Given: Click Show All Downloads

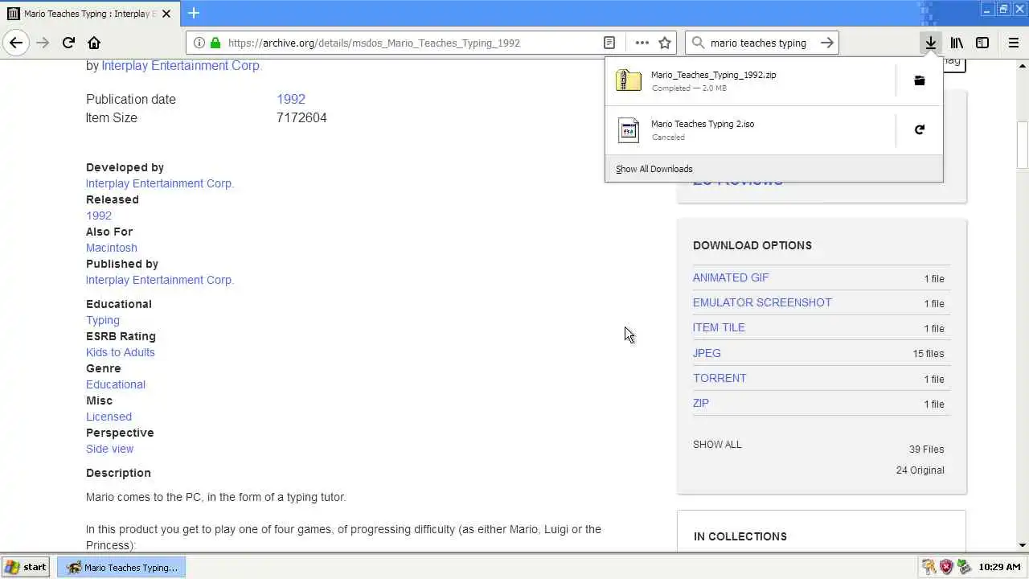Looking at the screenshot, I should 654,169.
